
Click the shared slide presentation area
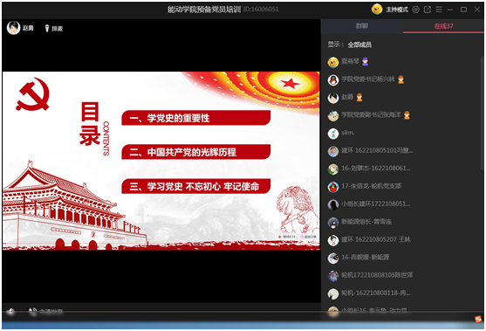coord(161,161)
